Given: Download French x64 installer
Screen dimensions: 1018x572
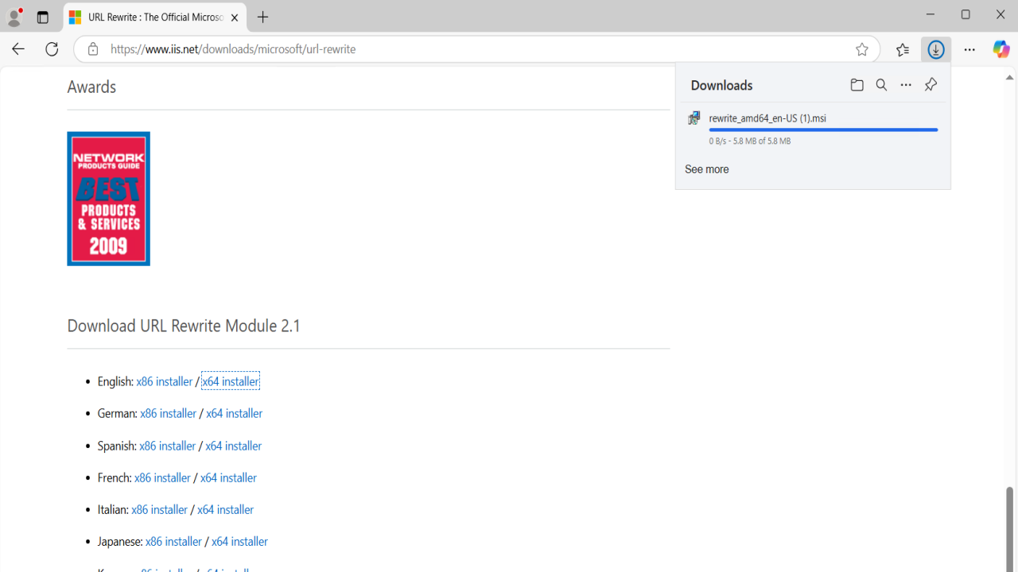Looking at the screenshot, I should [x=228, y=477].
